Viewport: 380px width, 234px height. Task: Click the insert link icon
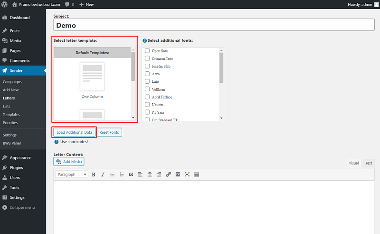click(x=169, y=174)
